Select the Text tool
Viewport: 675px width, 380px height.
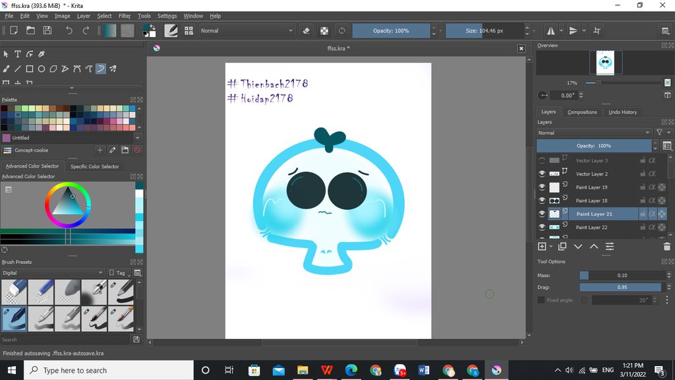tap(18, 54)
